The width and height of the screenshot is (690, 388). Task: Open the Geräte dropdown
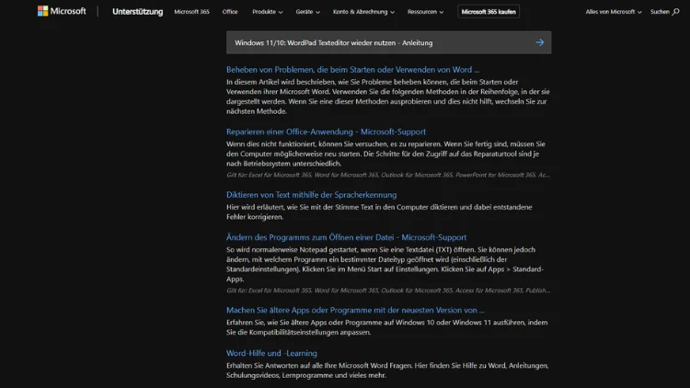tap(308, 12)
